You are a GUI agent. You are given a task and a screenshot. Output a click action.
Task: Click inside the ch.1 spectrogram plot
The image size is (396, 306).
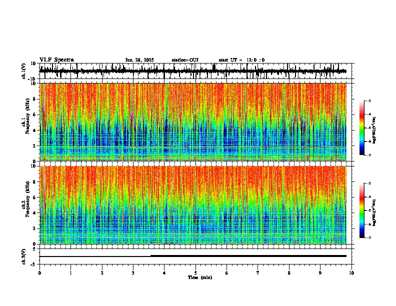click(x=193, y=122)
